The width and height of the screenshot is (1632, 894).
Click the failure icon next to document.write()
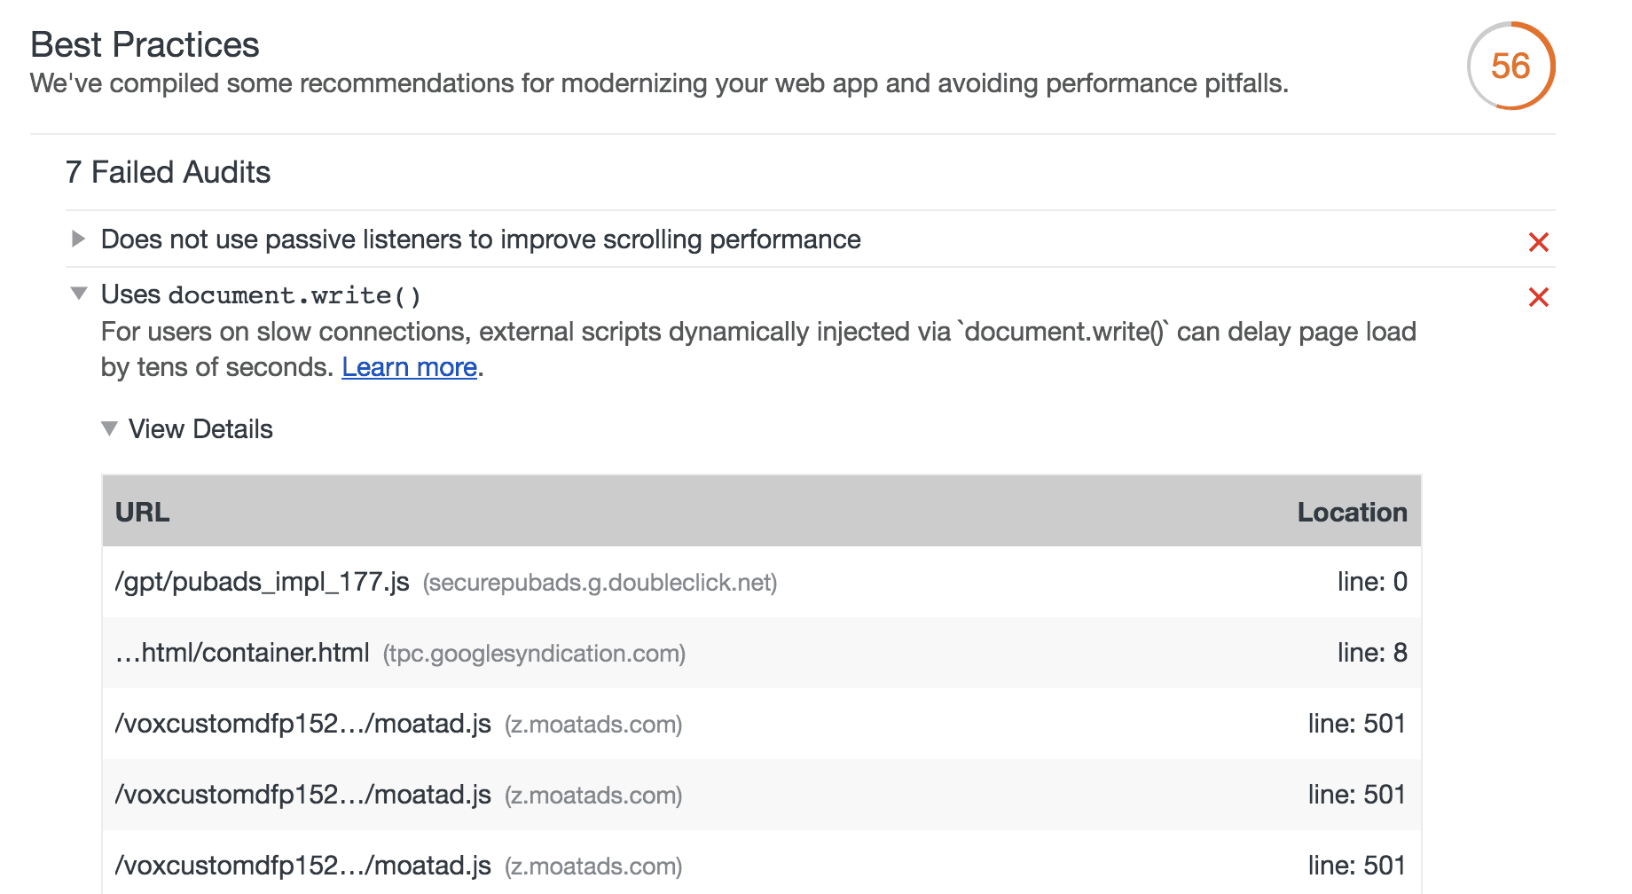[1539, 296]
